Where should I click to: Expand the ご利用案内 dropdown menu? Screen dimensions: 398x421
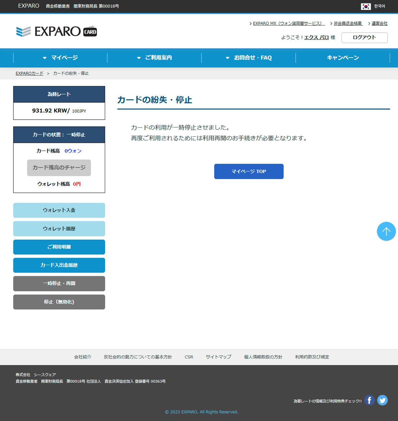[154, 58]
